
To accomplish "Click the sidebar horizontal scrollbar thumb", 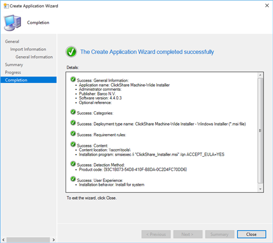I will 28,240.
